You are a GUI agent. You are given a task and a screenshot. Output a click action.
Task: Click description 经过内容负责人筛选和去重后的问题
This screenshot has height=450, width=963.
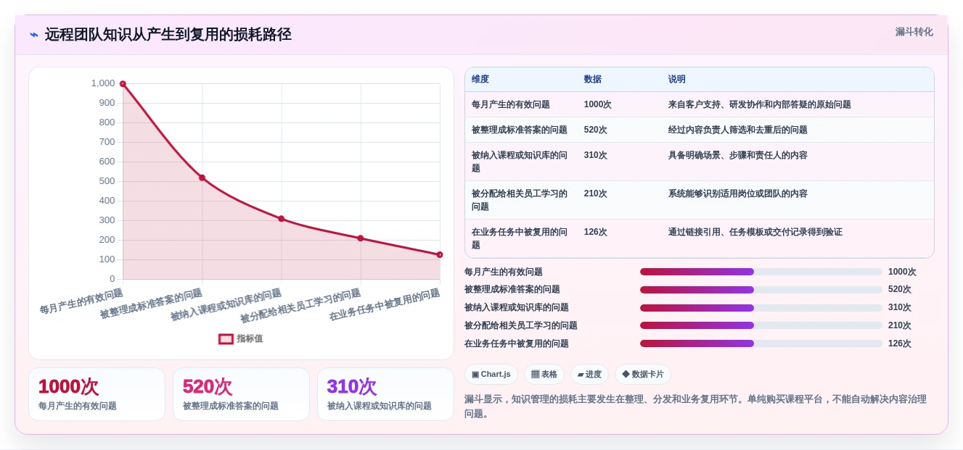click(738, 130)
